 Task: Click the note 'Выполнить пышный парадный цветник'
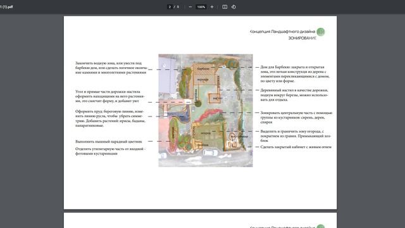coord(108,142)
